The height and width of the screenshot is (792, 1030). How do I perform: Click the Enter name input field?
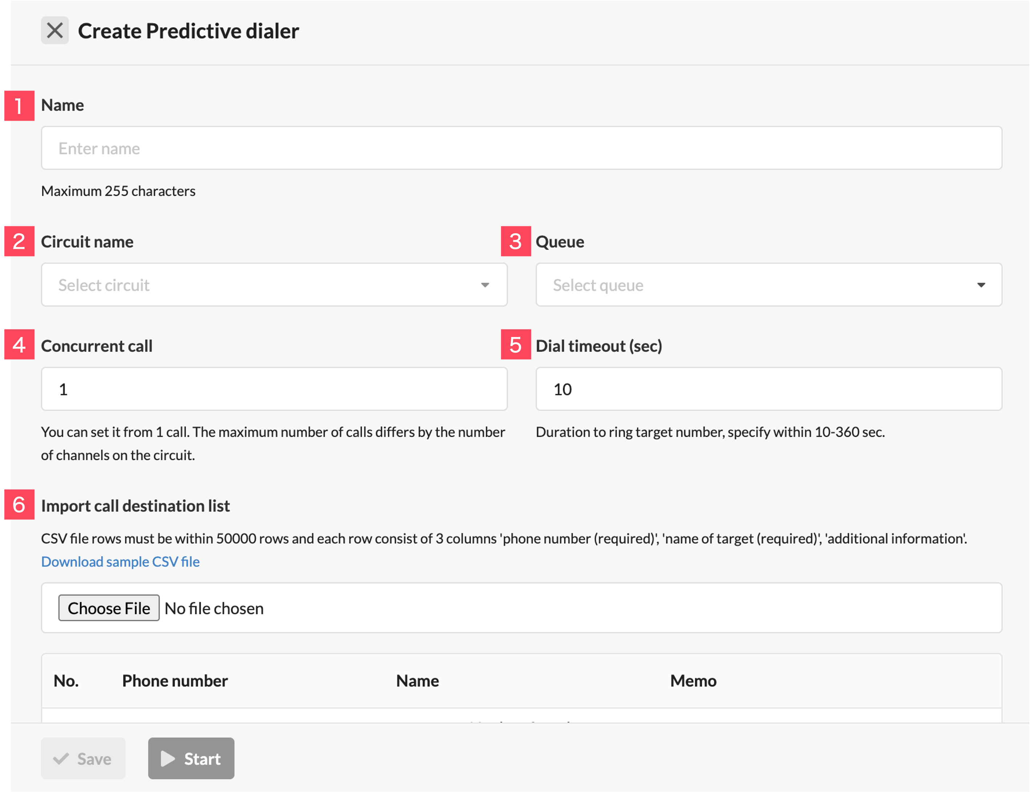[521, 148]
